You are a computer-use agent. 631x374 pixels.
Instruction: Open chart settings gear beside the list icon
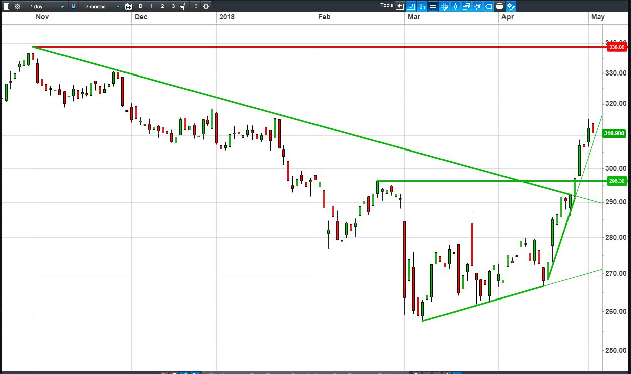[x=17, y=6]
